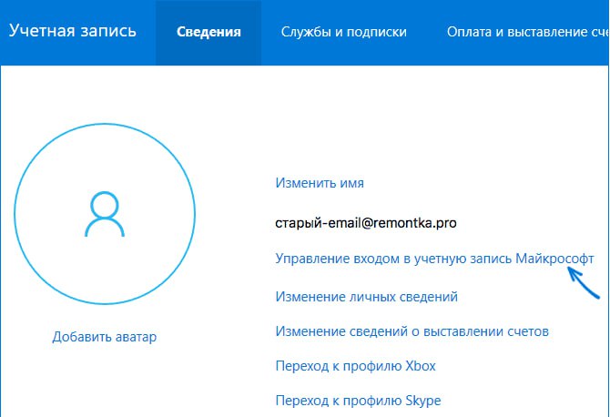The width and height of the screenshot is (610, 417).
Task: Open the Сведения tab
Action: coord(208,32)
